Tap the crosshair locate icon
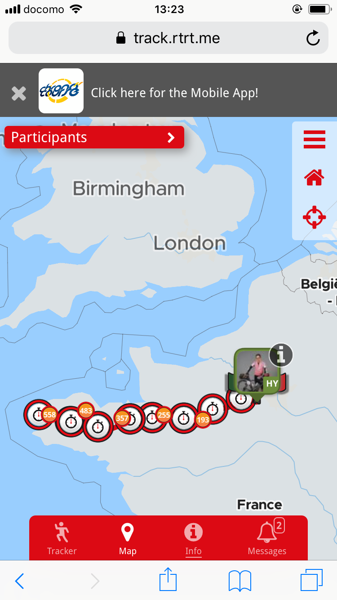 tap(314, 217)
